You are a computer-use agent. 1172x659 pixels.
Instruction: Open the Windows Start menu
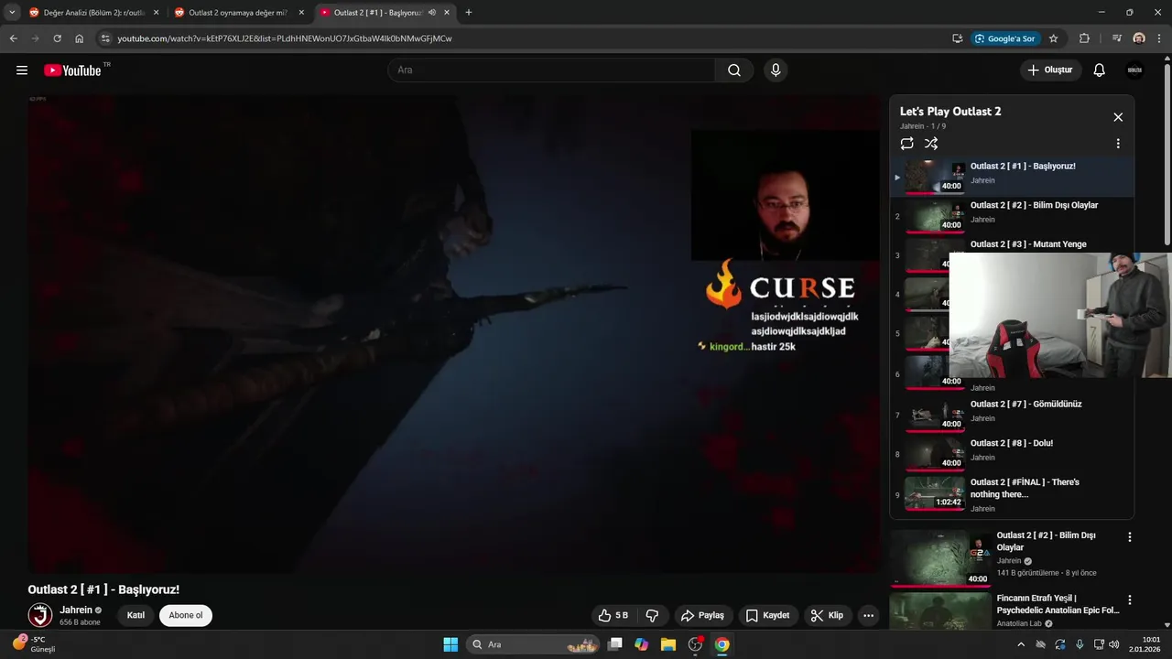450,644
